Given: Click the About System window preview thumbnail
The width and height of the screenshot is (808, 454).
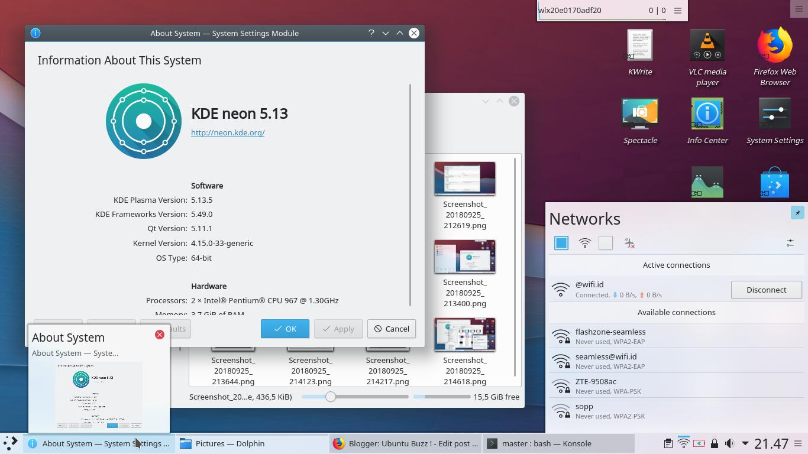Looking at the screenshot, I should [99, 395].
